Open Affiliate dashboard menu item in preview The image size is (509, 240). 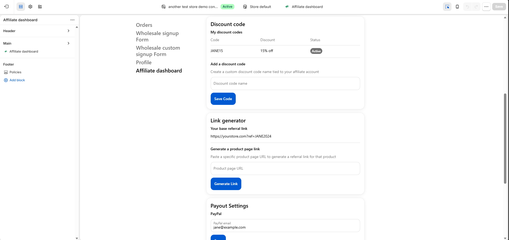point(159,71)
